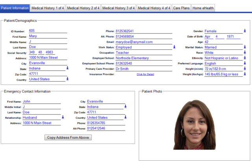Expand the Work Status dropdown arrow
The image size is (252, 161).
point(174,47)
